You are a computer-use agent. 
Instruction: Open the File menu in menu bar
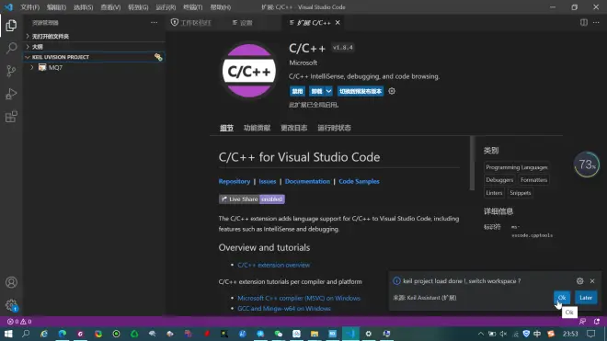[29, 7]
